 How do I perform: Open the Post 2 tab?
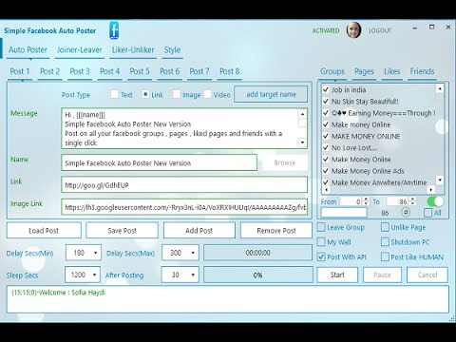[x=49, y=71]
